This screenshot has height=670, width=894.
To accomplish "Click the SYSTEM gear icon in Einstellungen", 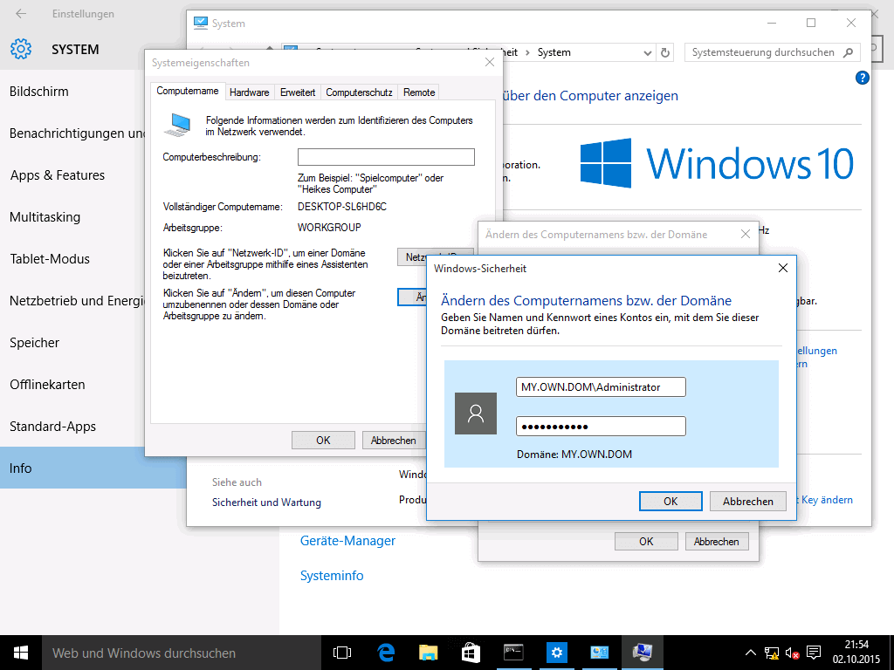I will coord(21,50).
